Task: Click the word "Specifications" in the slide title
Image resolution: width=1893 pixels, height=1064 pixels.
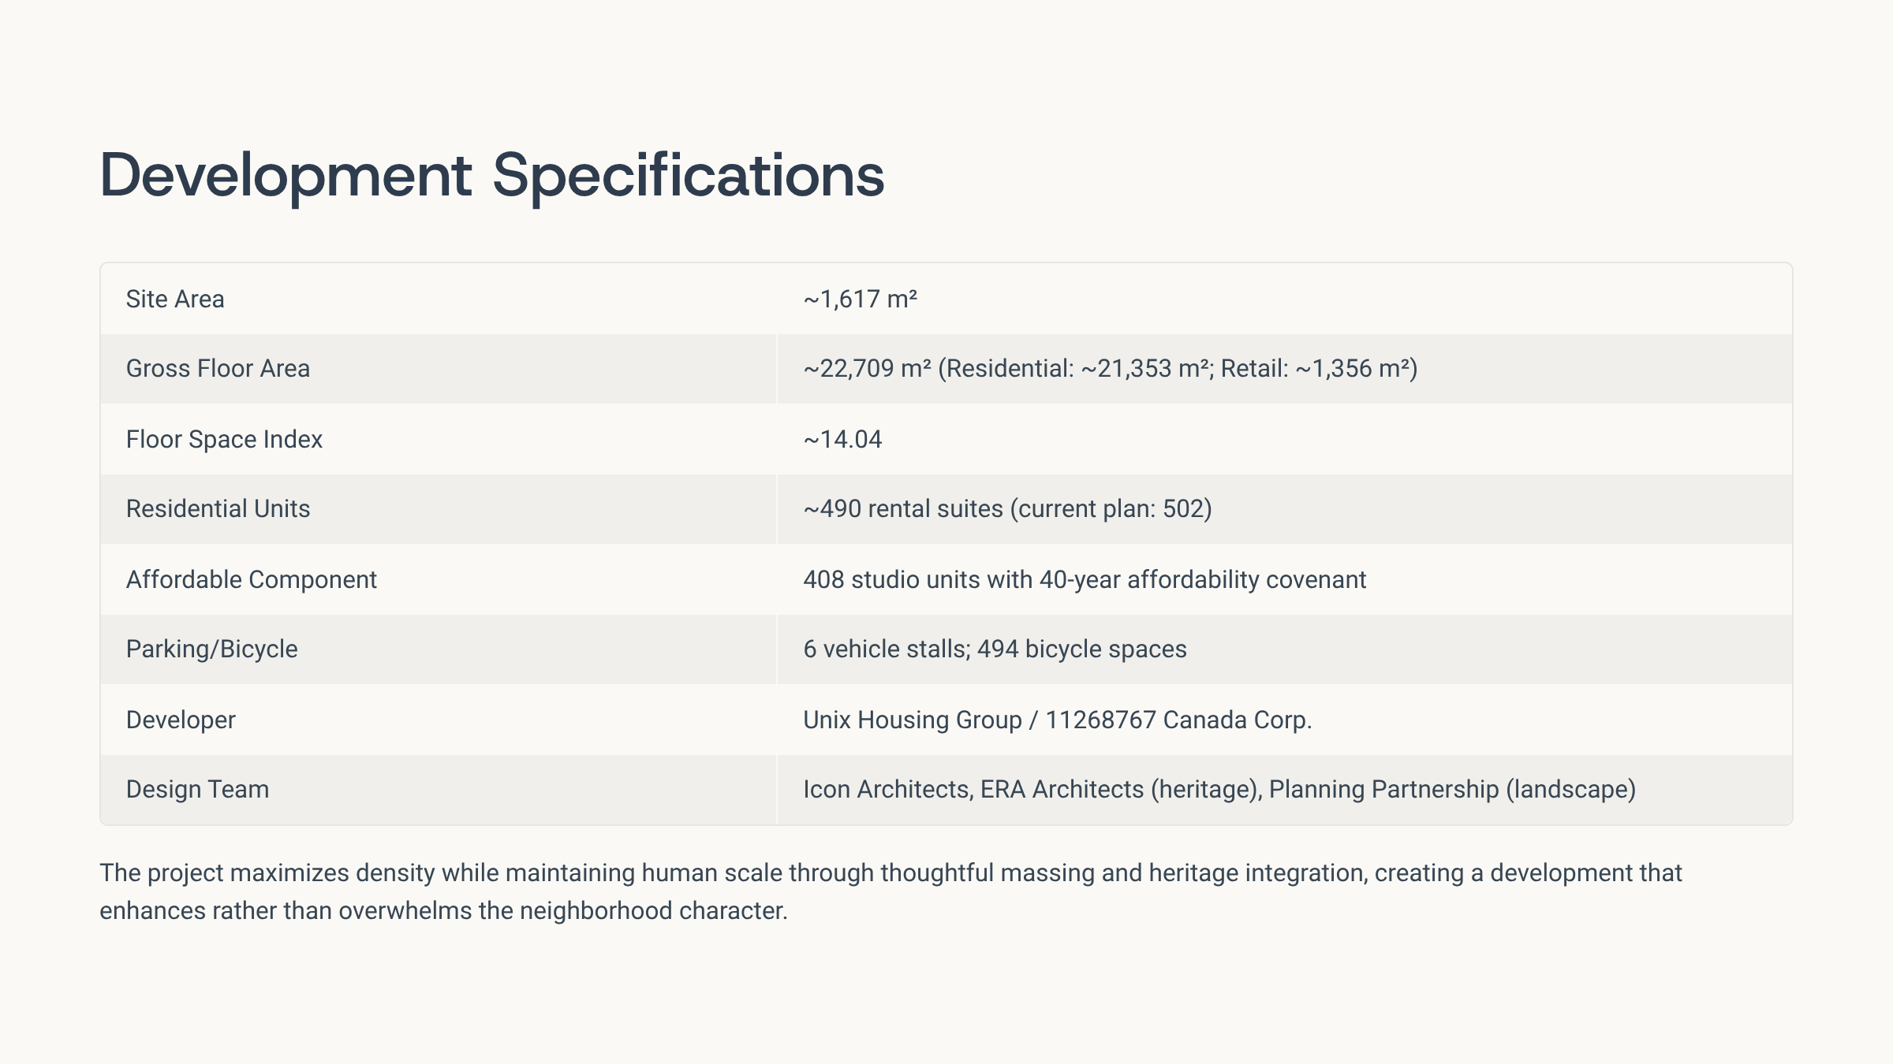Action: (688, 175)
